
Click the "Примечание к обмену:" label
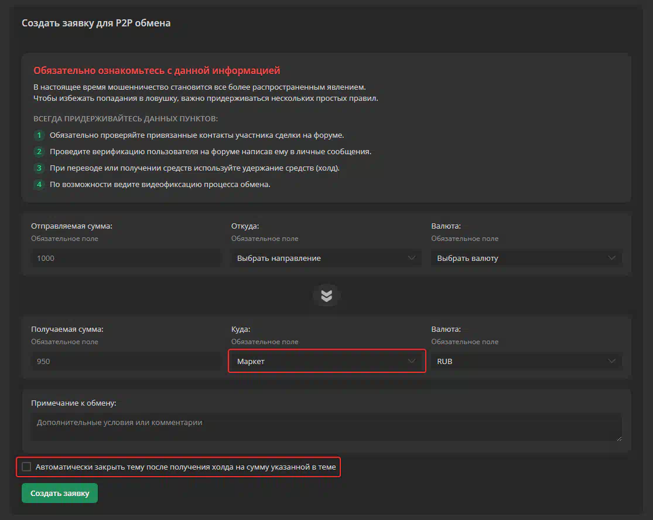(x=74, y=403)
